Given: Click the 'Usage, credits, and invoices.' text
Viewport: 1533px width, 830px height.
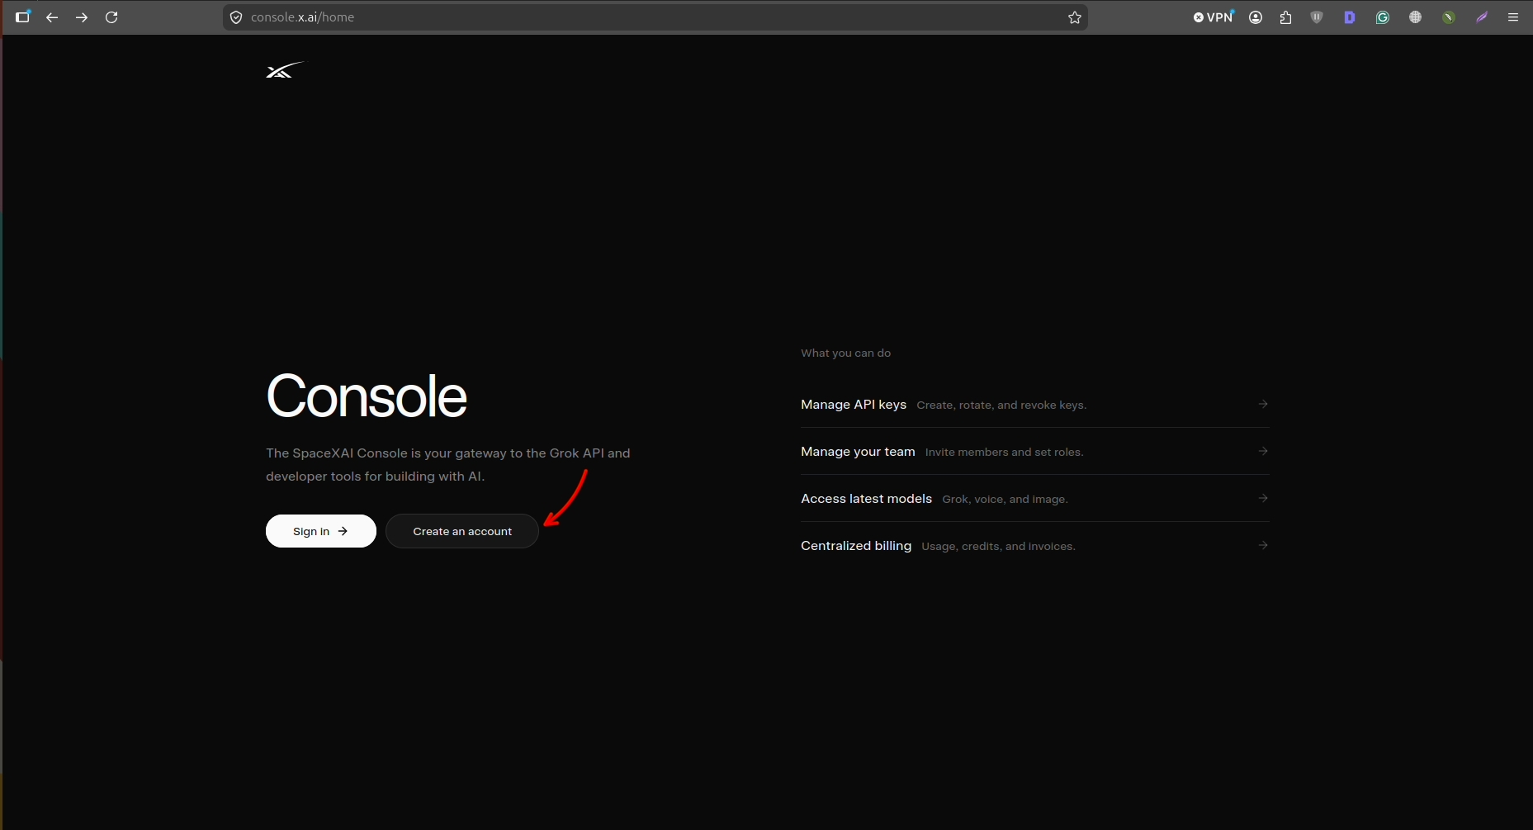Looking at the screenshot, I should (x=998, y=547).
